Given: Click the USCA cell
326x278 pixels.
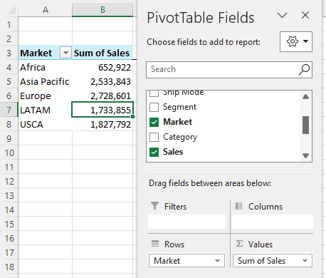Looking at the screenshot, I should pos(45,124).
